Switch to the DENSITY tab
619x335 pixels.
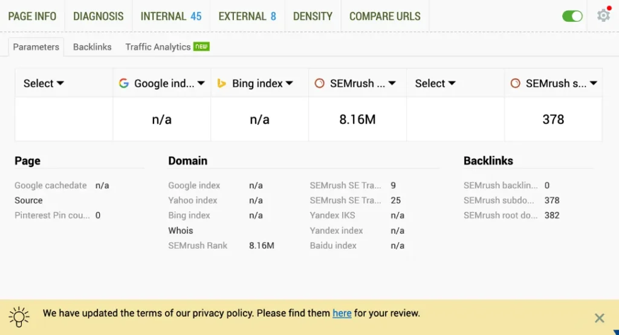click(x=313, y=16)
